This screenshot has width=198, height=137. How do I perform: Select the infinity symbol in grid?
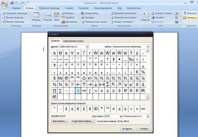pos(84,91)
